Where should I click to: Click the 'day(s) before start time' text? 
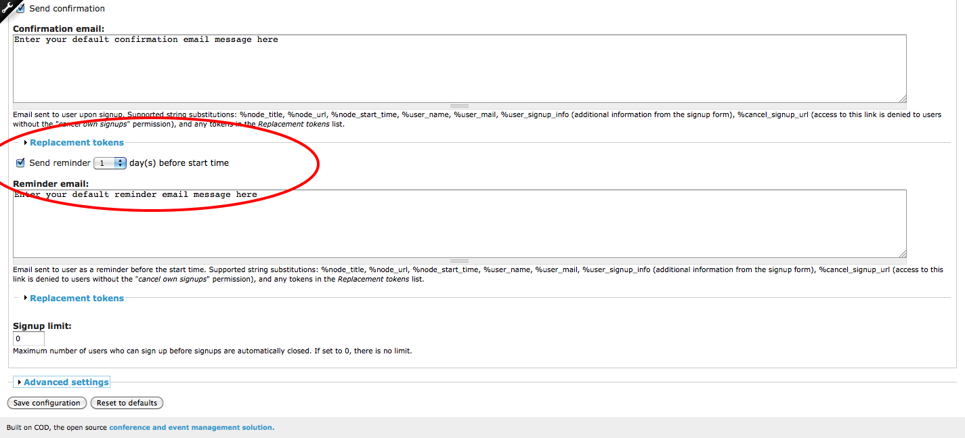tap(179, 163)
